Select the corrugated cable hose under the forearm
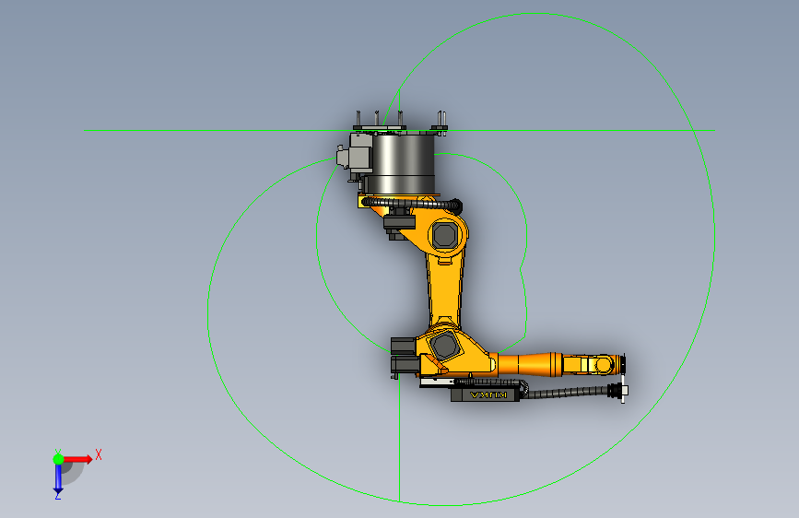This screenshot has height=518, width=799. 567,393
